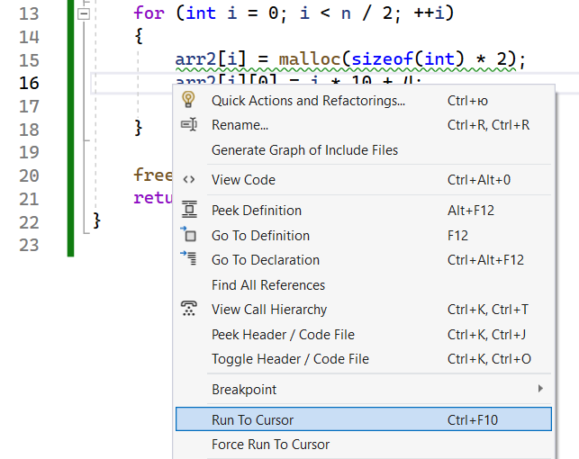Click the Peek Definition icon
The height and width of the screenshot is (459, 579).
(189, 210)
